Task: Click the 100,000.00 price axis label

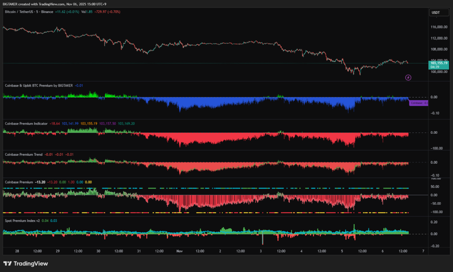Action: click(x=439, y=72)
